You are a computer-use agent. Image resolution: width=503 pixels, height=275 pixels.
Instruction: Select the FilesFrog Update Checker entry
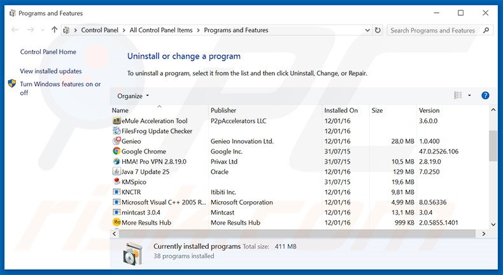point(157,131)
